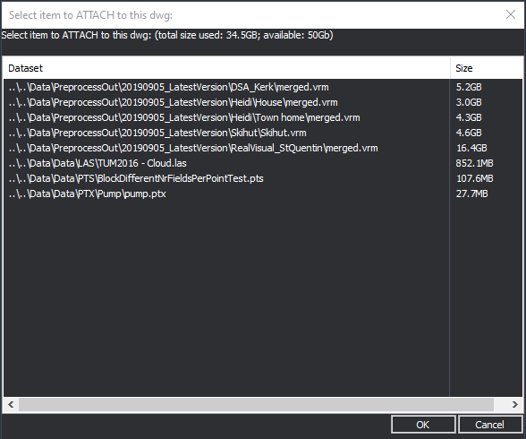Click the horizontal scrollbar thumb
The width and height of the screenshot is (526, 439).
pos(256,404)
